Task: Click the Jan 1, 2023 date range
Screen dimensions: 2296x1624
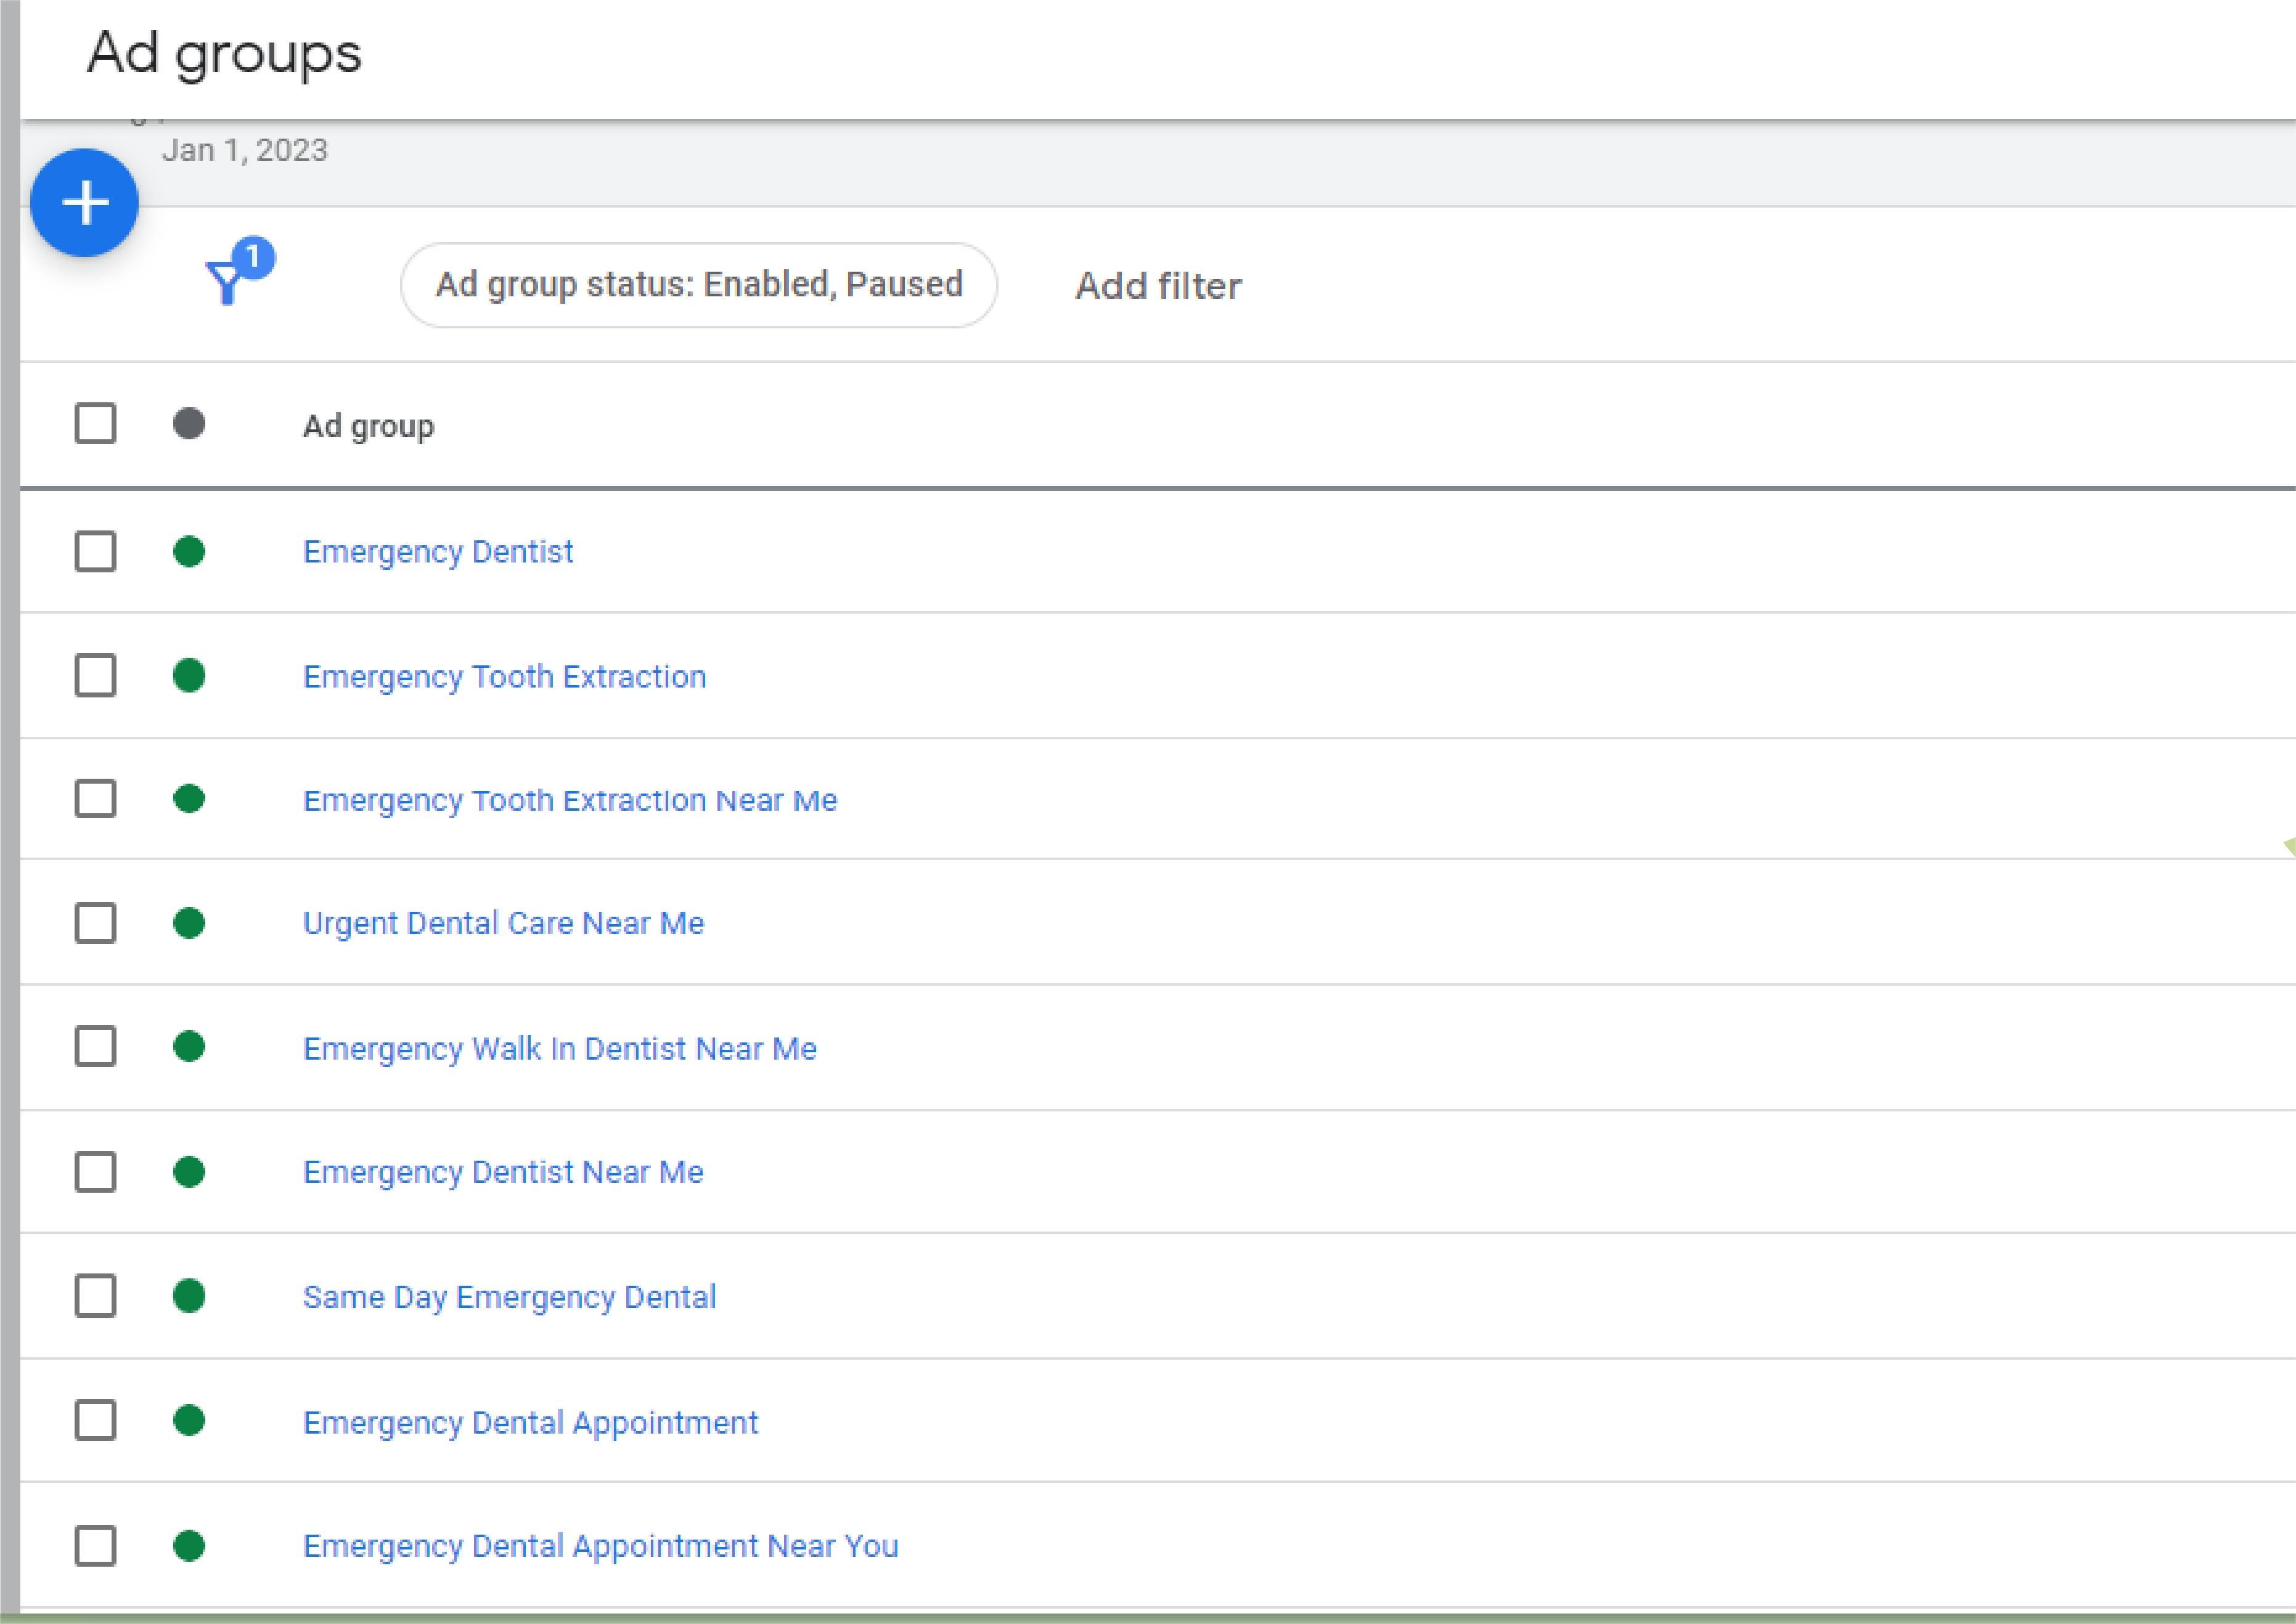Action: 244,150
